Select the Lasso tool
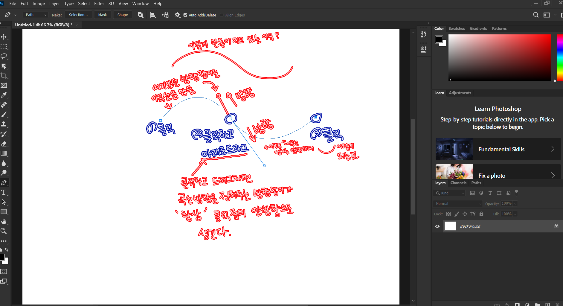Viewport: 563px width, 306px height. 4,56
